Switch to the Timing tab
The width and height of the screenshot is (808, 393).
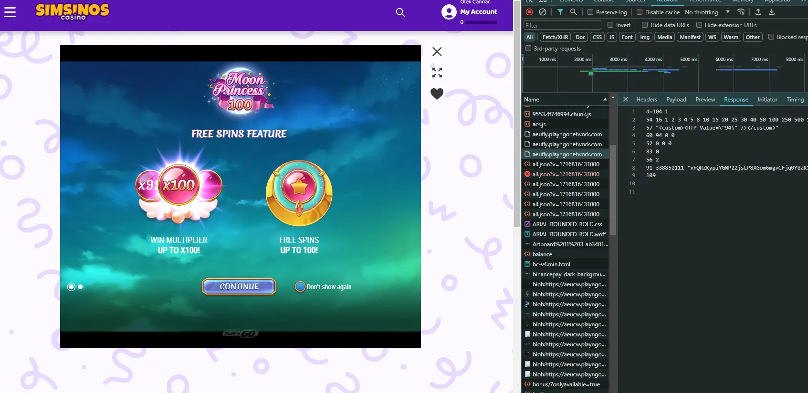point(795,100)
